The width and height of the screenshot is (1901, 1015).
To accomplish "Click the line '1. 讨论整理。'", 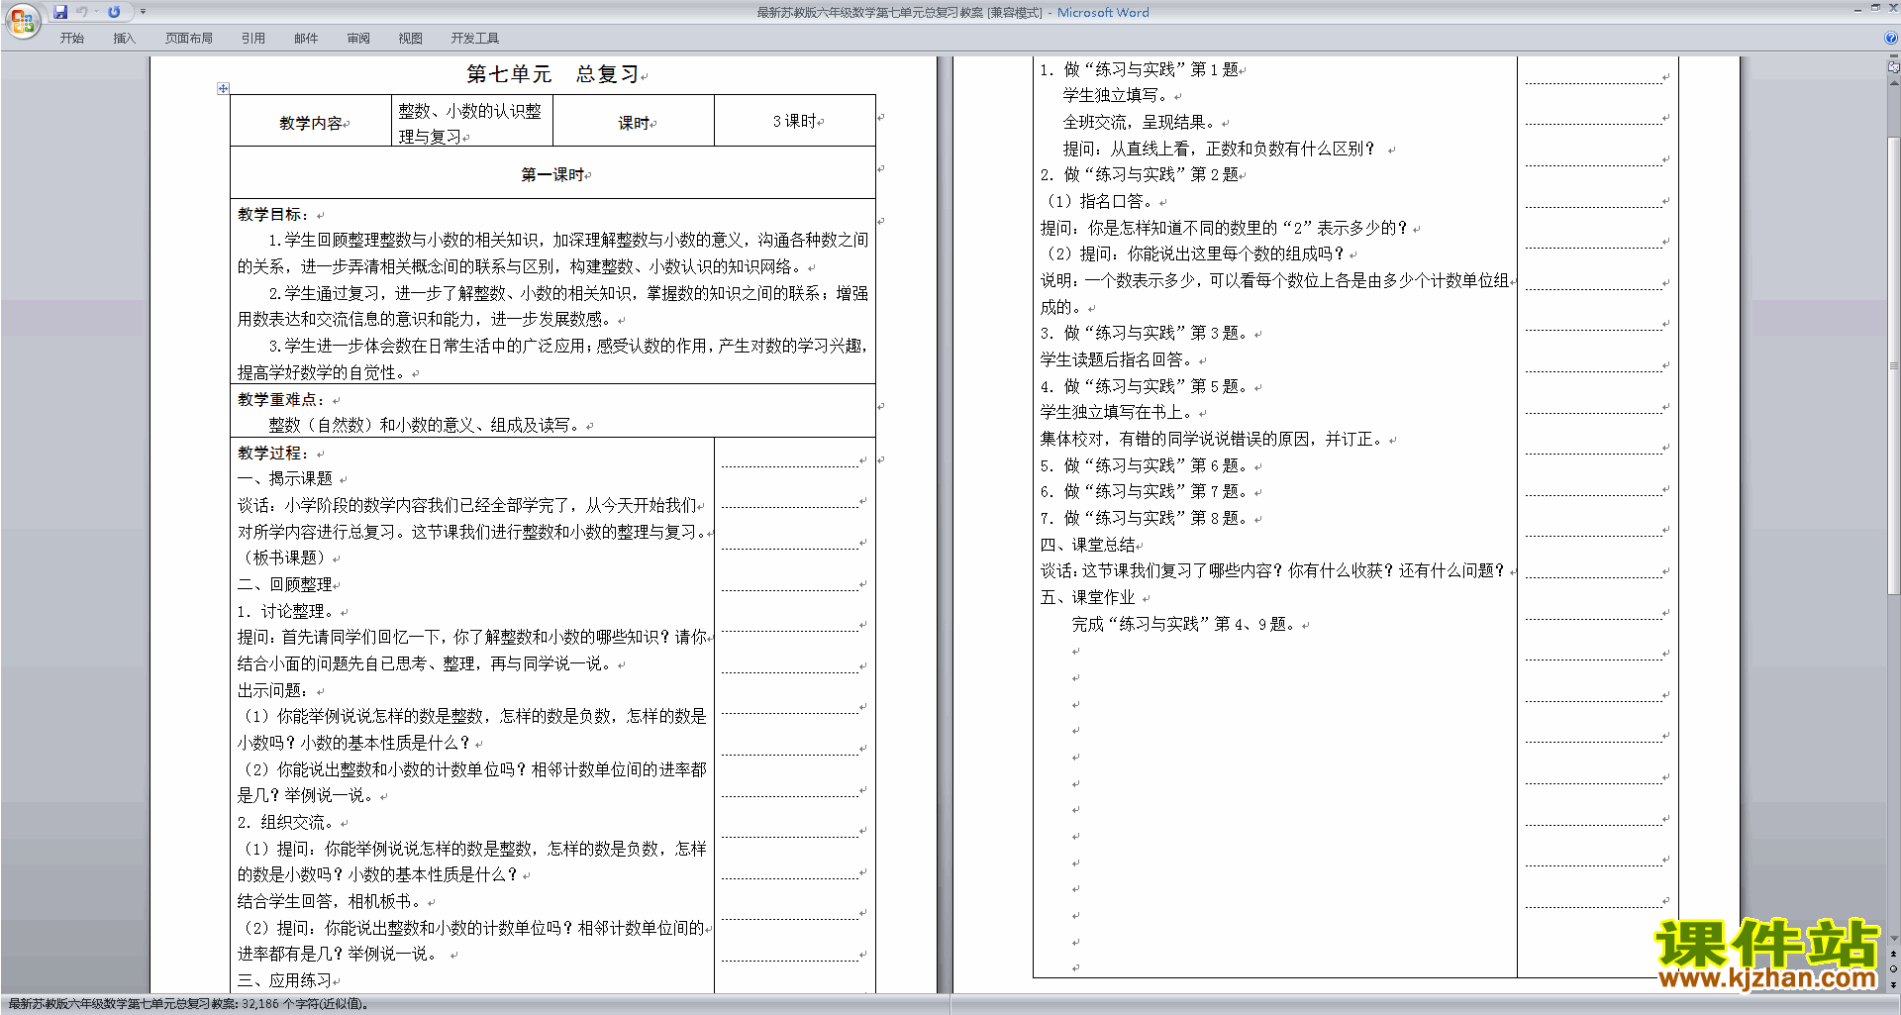I will (286, 611).
